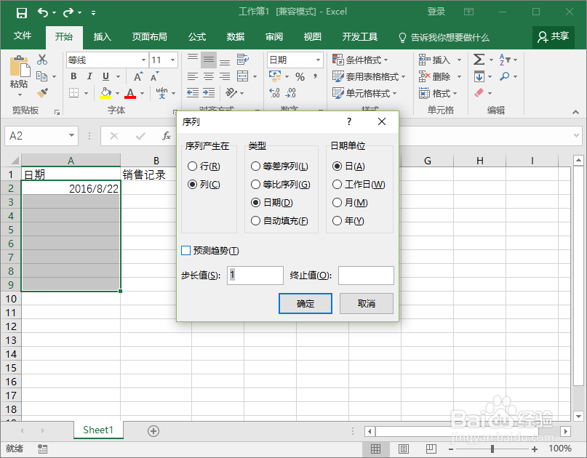This screenshot has width=587, height=458.
Task: Select the 工作日 date unit radio button
Action: pos(337,184)
